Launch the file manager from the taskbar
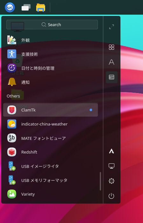Screen dimensions: 143x223 41,7
